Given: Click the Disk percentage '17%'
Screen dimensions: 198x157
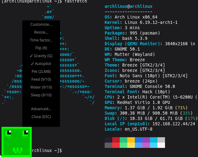Looking at the screenshot, I should point(191,118).
